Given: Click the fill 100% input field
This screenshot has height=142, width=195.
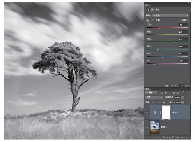Looking at the screenshot, I should (178, 102).
